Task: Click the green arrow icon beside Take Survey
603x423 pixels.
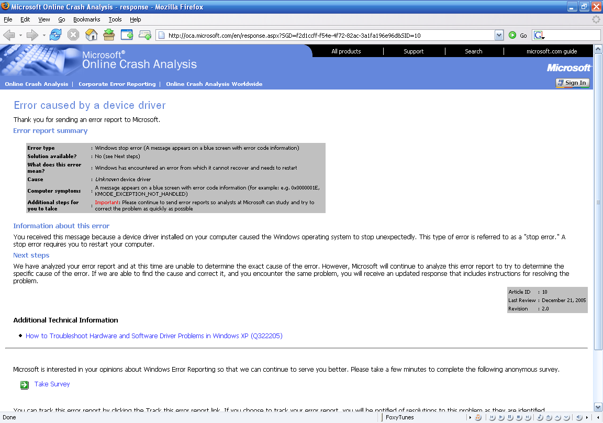Action: coord(24,385)
